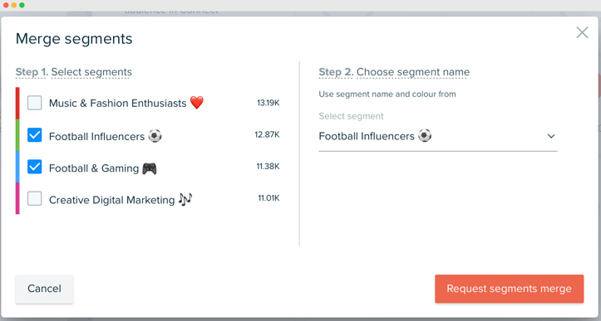Click the yellow macOS minimize button
Screen dimensions: 601x321
coord(14,5)
